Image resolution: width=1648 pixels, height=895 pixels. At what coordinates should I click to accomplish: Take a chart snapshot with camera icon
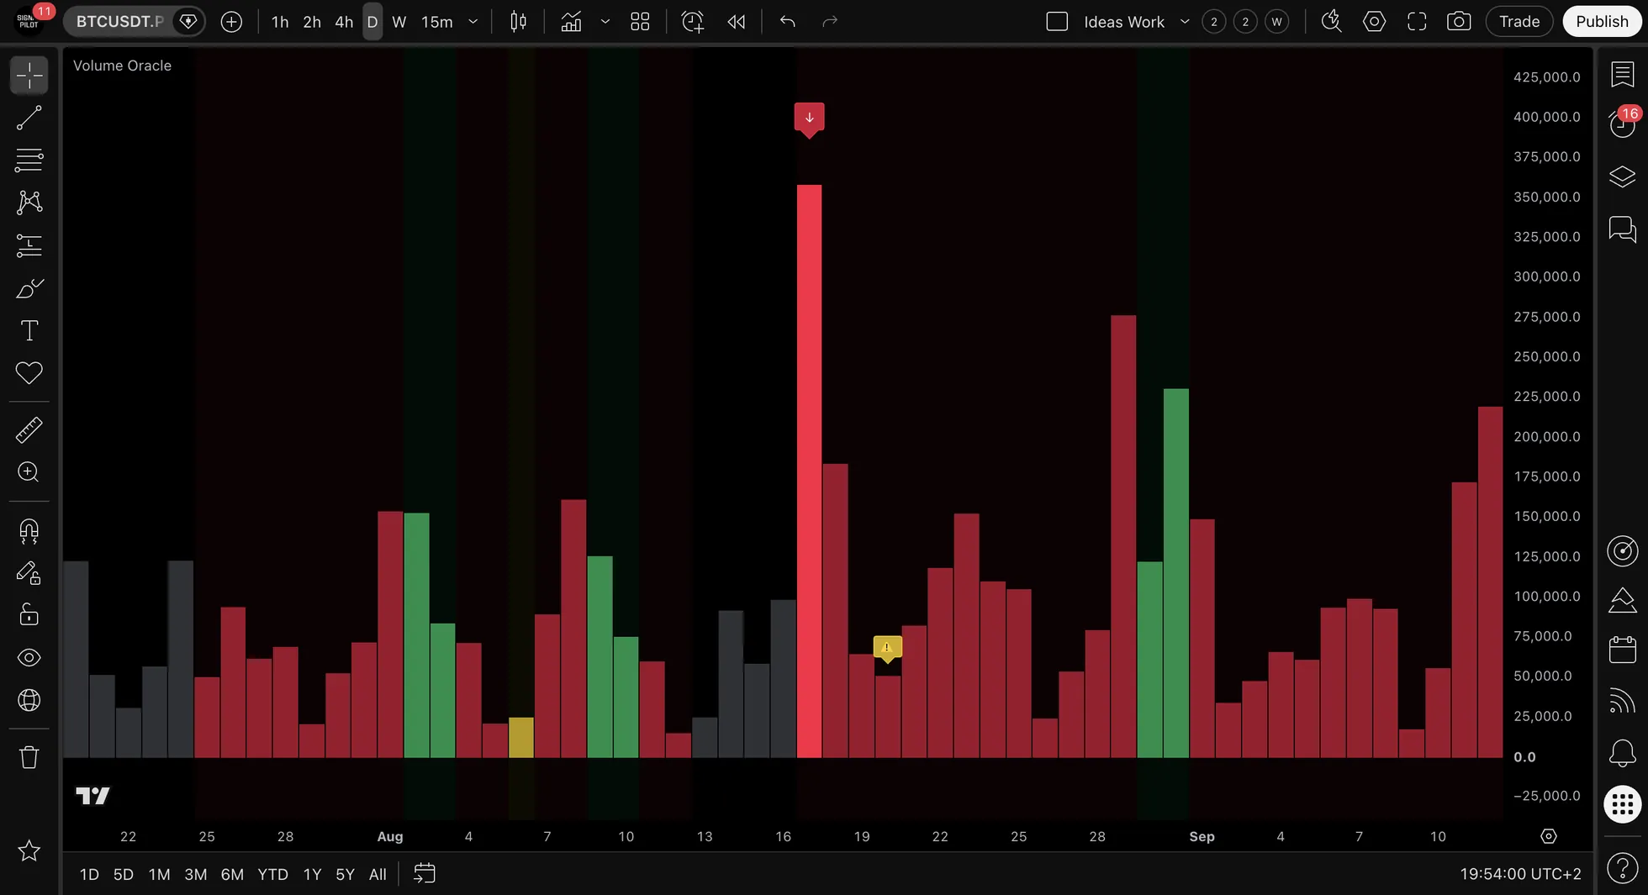(1459, 22)
